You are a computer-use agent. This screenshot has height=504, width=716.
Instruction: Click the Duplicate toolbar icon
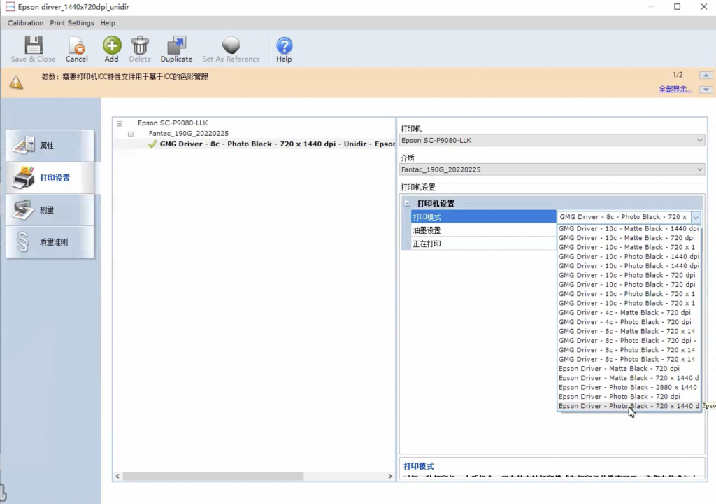(x=176, y=45)
